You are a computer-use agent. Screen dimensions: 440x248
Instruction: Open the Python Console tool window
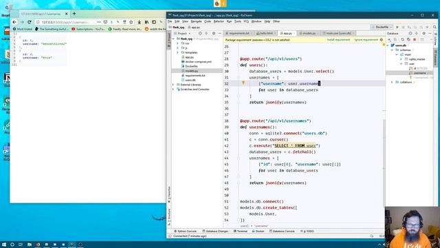click(x=185, y=231)
